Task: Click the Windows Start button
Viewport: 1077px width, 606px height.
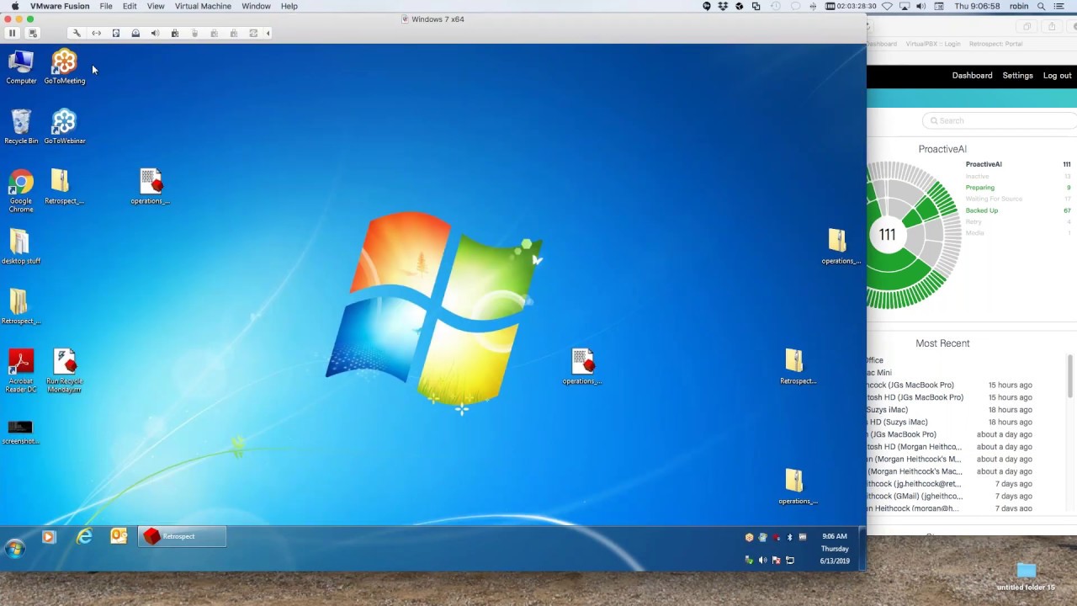Action: click(x=15, y=549)
